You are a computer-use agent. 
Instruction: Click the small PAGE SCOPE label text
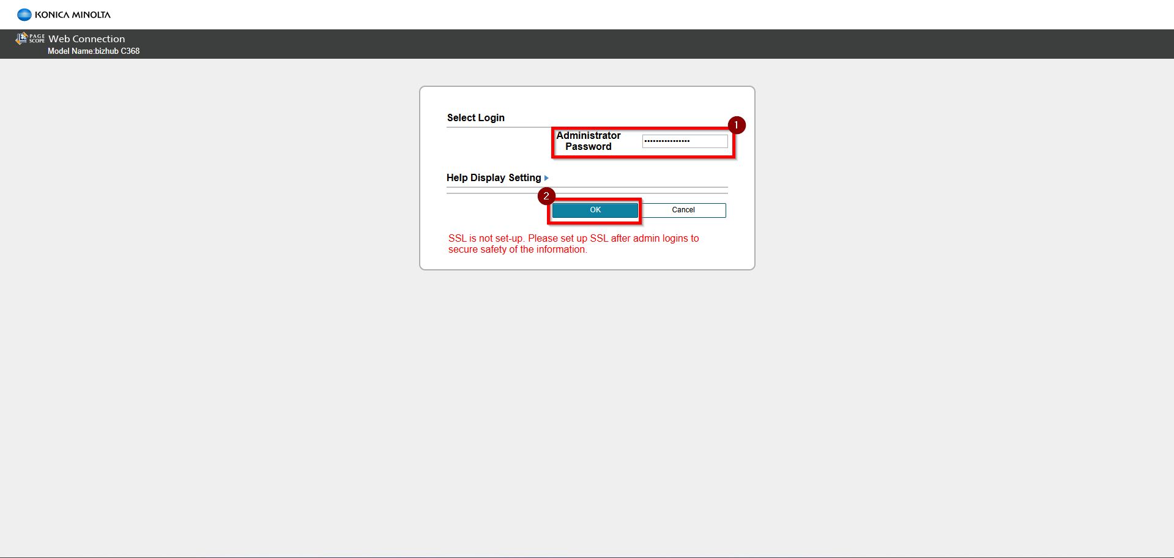point(37,39)
